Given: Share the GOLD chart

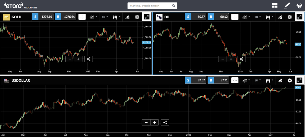Looking at the screenshot, I should coord(88,59).
